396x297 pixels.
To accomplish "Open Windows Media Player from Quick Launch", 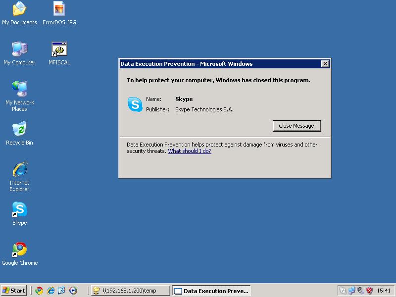I will 73,291.
